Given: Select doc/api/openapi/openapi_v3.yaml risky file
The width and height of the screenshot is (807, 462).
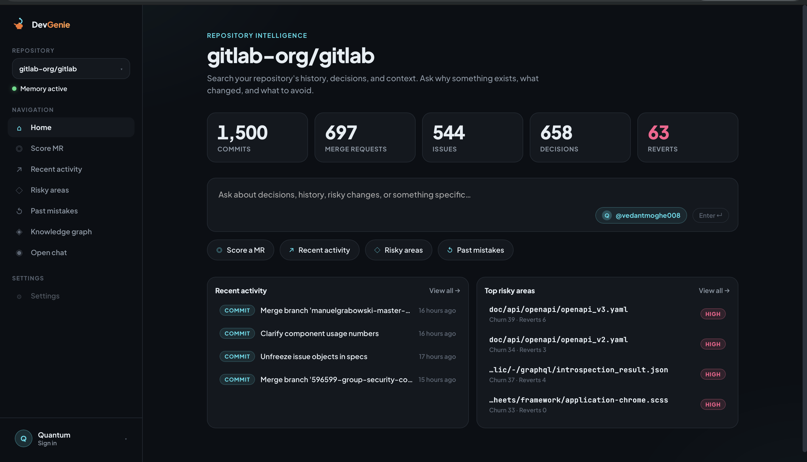Looking at the screenshot, I should pos(607,314).
